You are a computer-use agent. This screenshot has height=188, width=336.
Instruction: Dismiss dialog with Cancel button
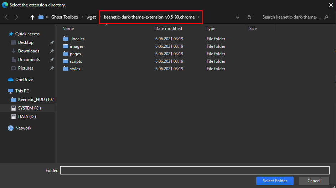pos(314,181)
